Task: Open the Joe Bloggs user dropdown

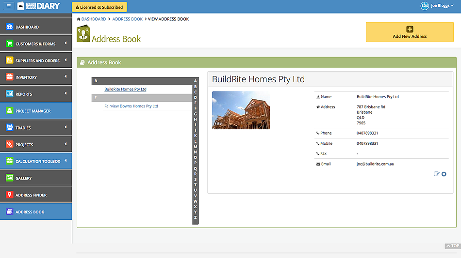Action: click(442, 6)
